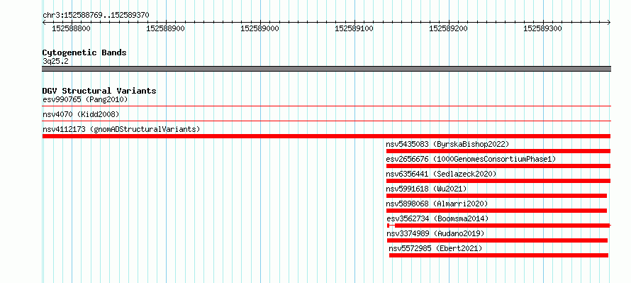Screen dimensions: 631x283
Task: Click the DGV Structural Variants track title
Action: click(x=99, y=91)
